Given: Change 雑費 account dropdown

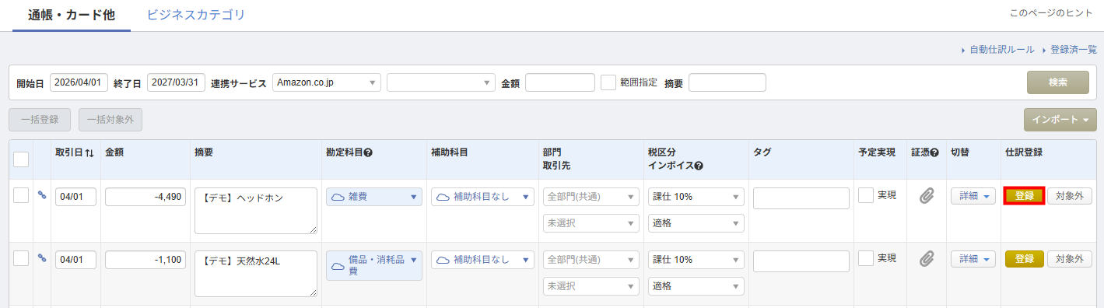Looking at the screenshot, I should point(374,197).
